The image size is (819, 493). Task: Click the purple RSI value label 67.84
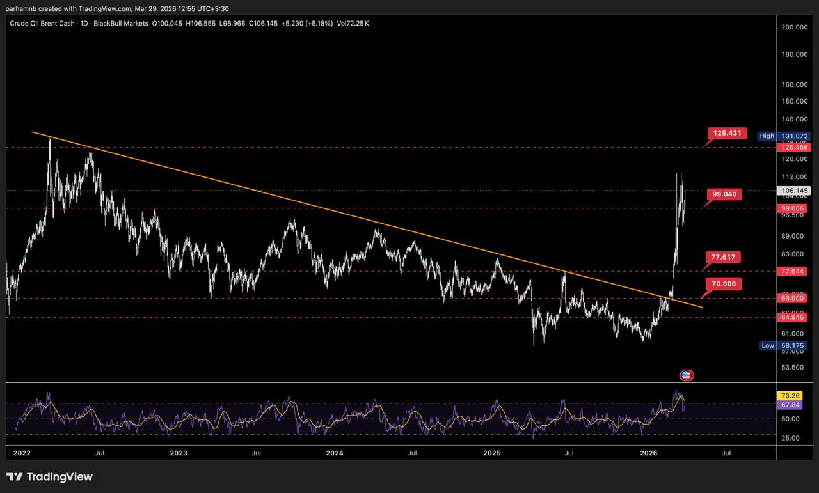point(786,405)
